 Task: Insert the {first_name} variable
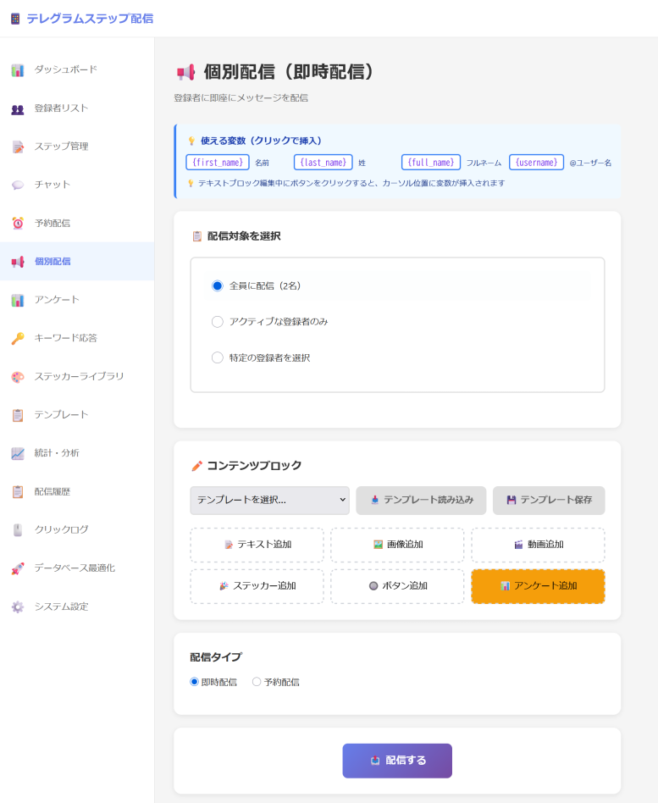point(218,163)
